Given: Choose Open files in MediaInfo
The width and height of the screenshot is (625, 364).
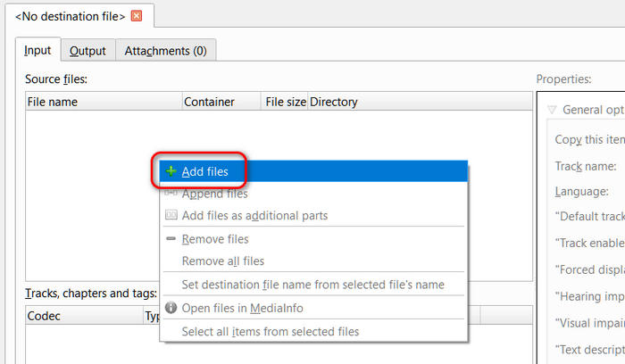Looking at the screenshot, I should tap(313, 308).
